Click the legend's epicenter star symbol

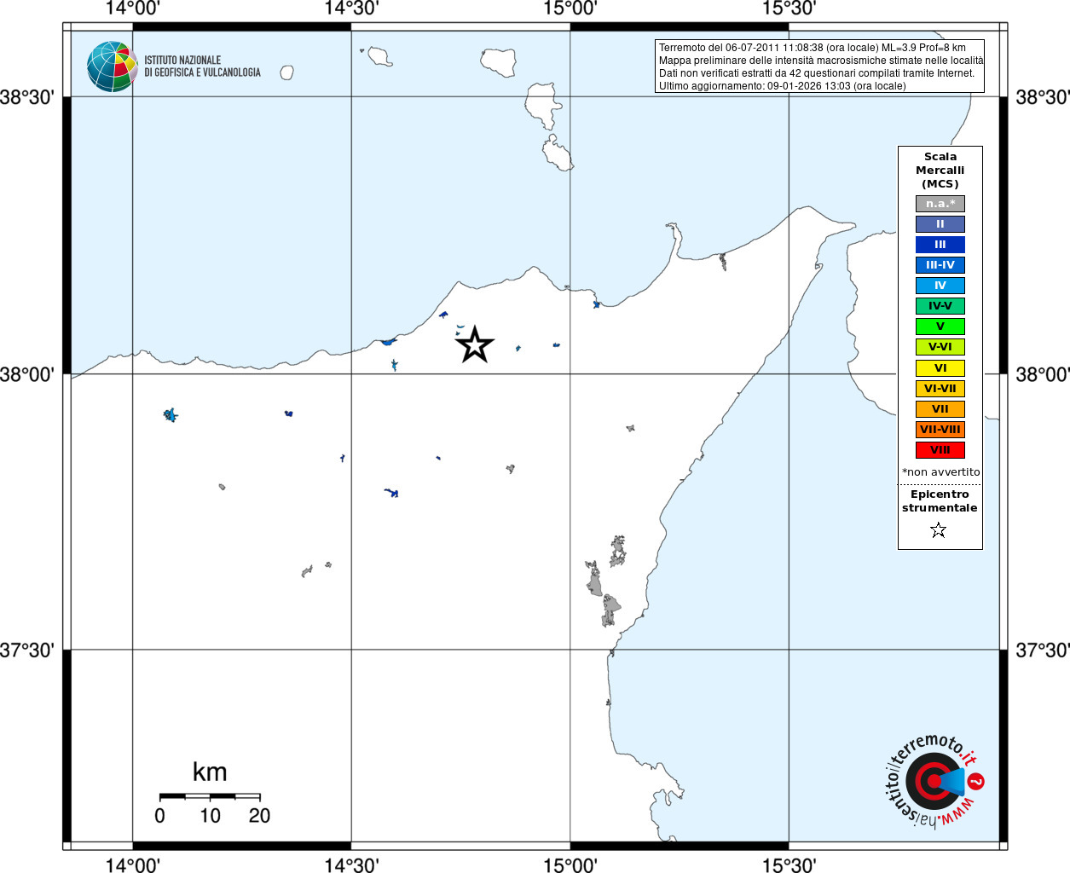click(939, 530)
